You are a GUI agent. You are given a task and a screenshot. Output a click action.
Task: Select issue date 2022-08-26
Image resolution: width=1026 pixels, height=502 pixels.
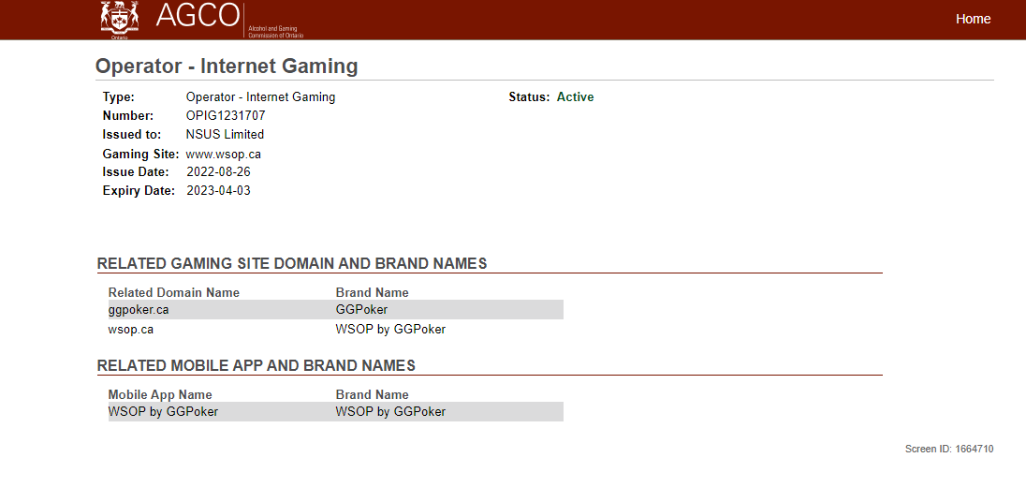[x=218, y=172]
